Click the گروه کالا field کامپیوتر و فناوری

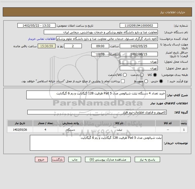point(97,112)
